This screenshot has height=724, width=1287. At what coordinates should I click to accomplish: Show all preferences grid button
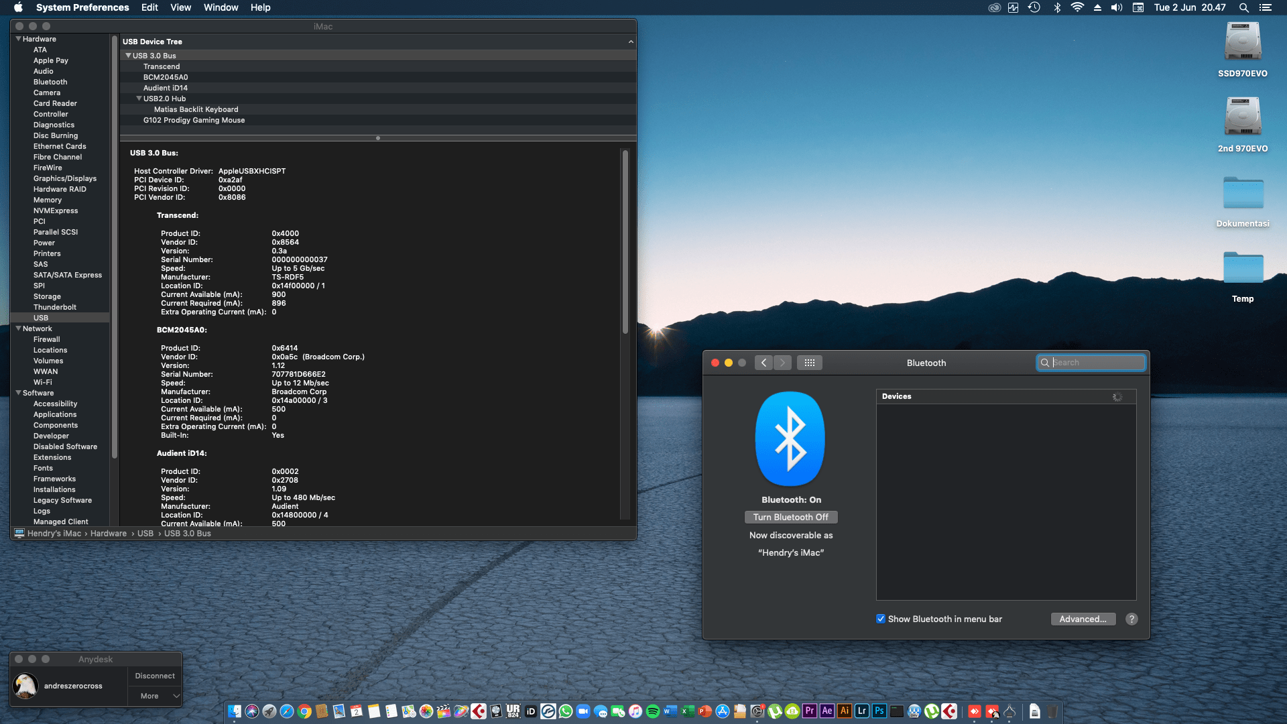click(809, 363)
